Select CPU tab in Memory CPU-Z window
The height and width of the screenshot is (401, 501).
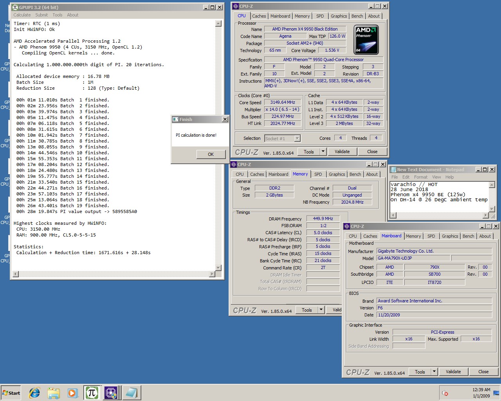tap(240, 174)
